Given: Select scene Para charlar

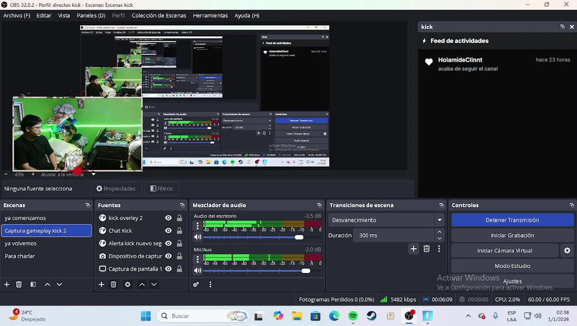Looking at the screenshot, I should pyautogui.click(x=46, y=256).
